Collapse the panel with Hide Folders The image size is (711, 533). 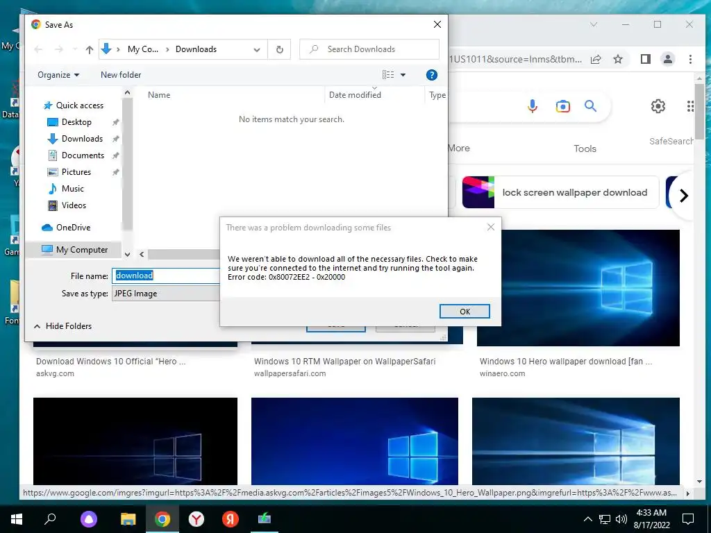pos(62,326)
